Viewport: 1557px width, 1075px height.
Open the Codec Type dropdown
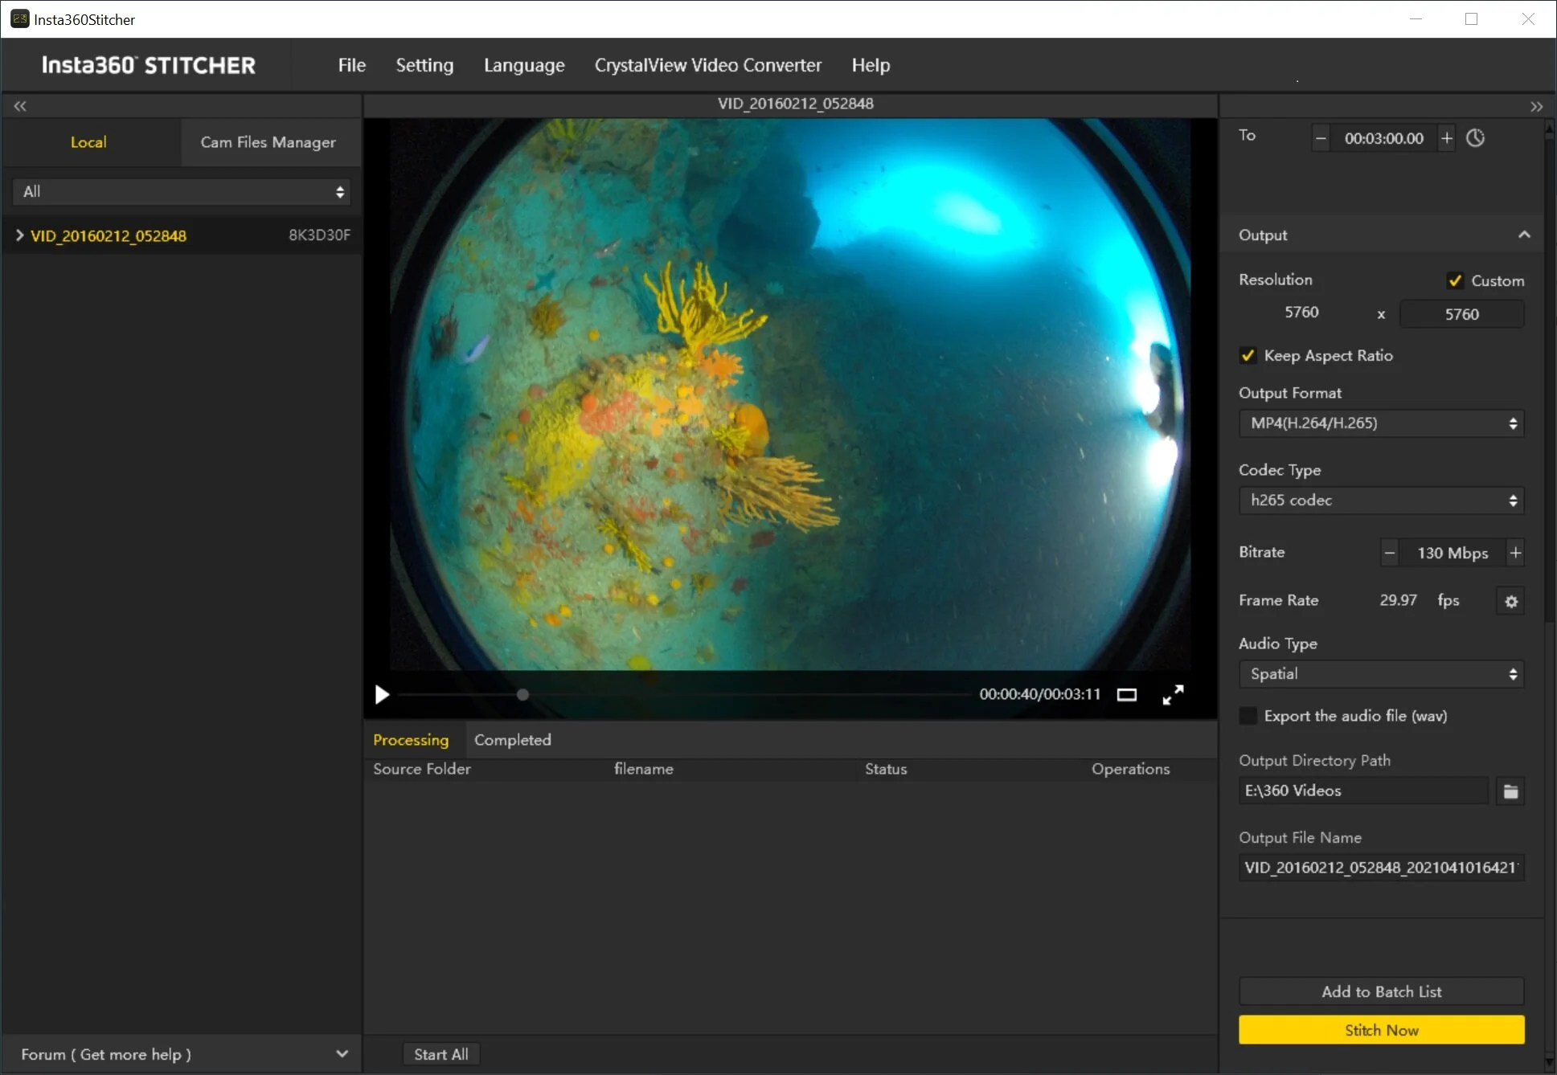pyautogui.click(x=1381, y=501)
